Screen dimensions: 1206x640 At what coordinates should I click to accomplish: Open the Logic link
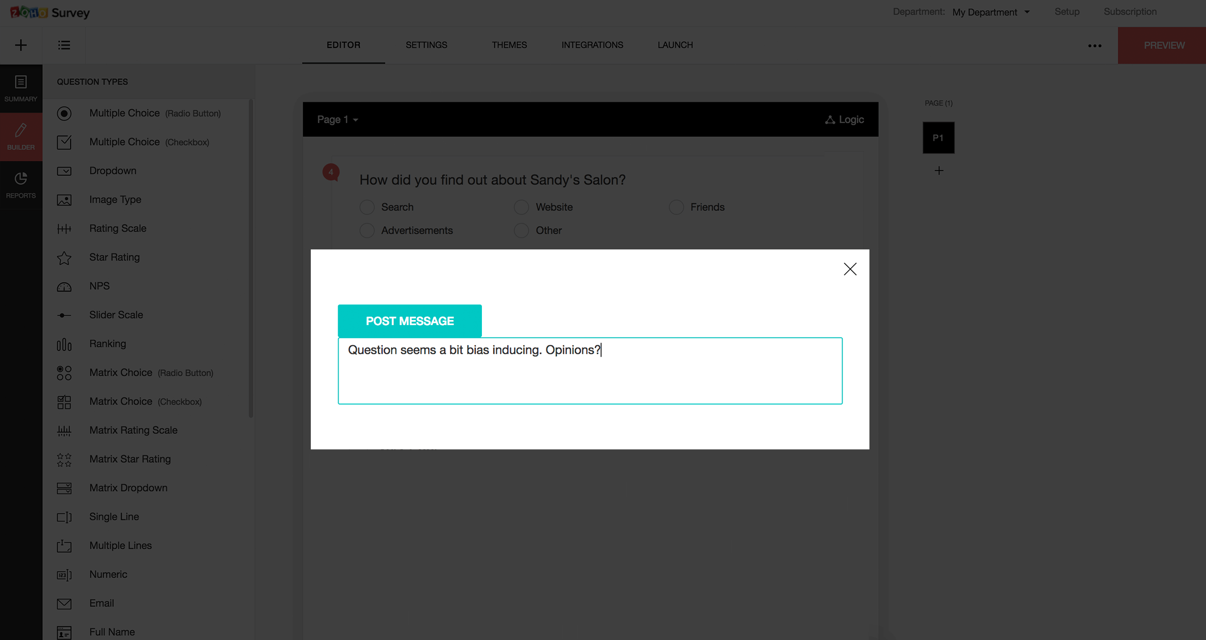[x=844, y=120]
